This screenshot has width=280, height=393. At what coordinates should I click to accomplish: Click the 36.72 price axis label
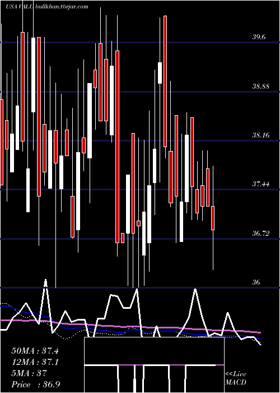pyautogui.click(x=261, y=234)
